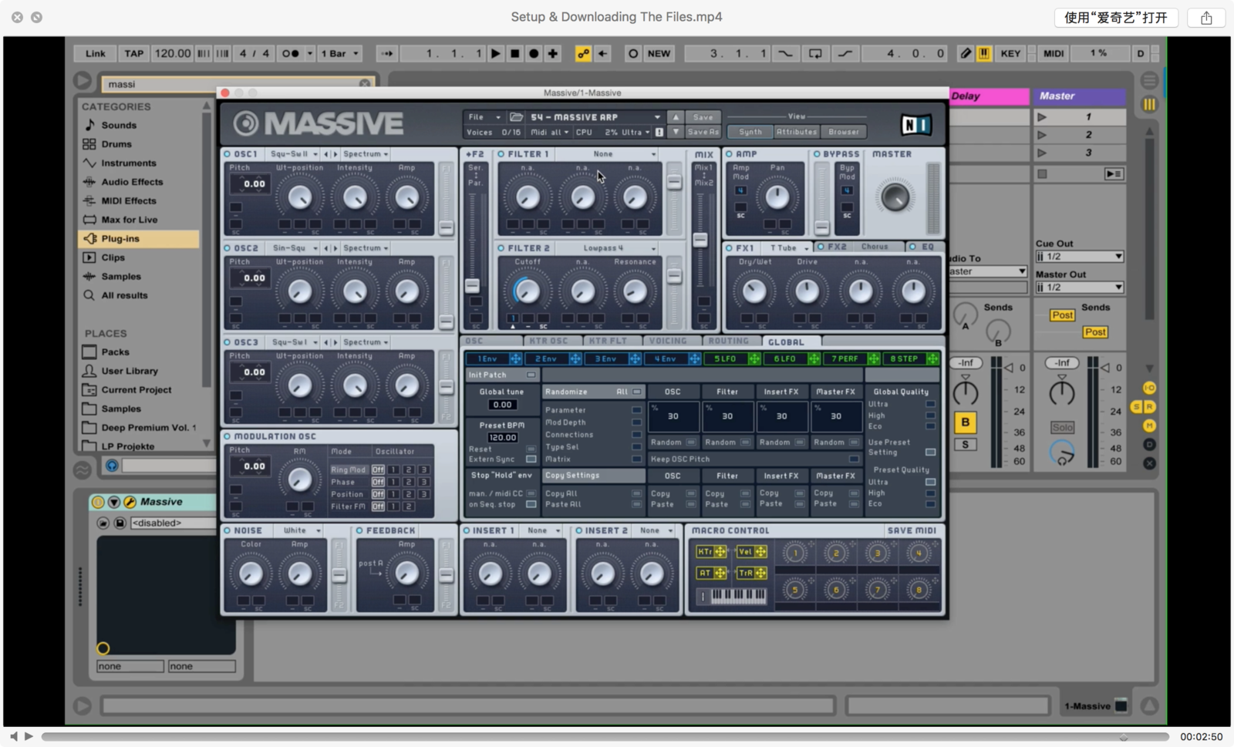
Task: Click 1Env modulation drag handle
Action: click(516, 358)
